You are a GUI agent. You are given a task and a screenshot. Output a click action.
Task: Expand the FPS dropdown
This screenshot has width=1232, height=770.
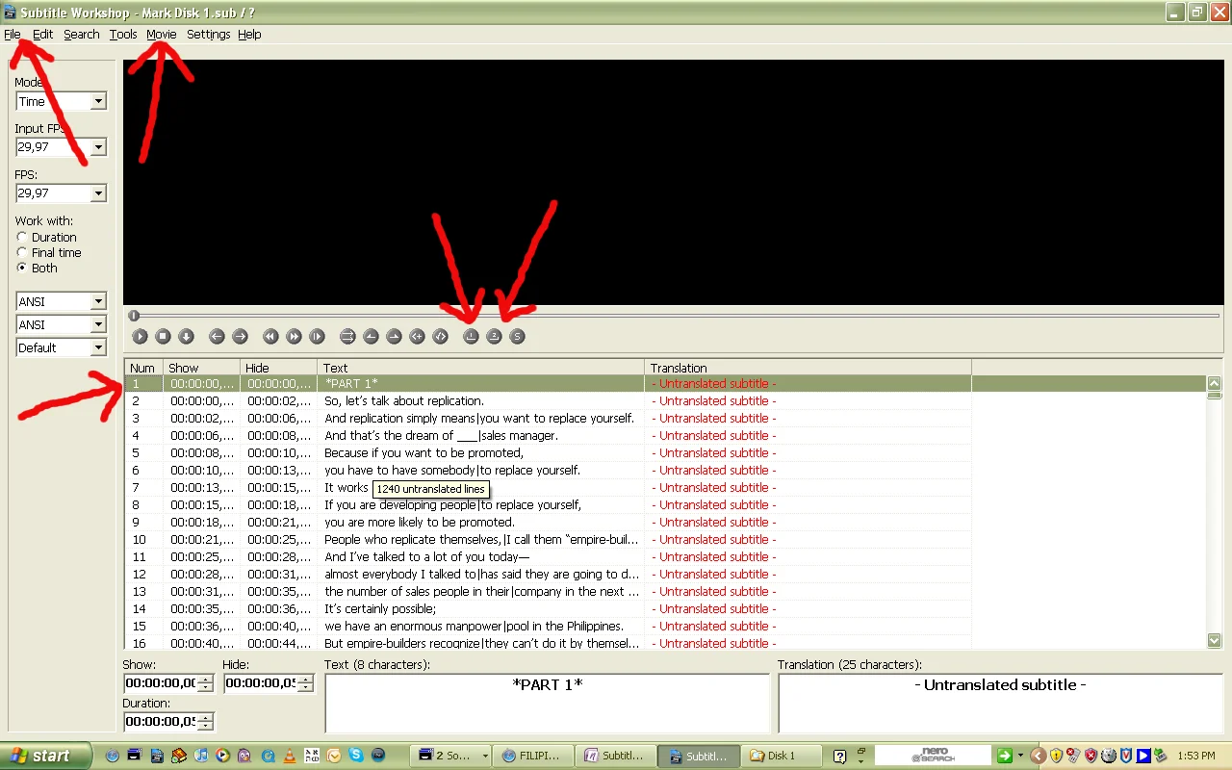coord(98,193)
